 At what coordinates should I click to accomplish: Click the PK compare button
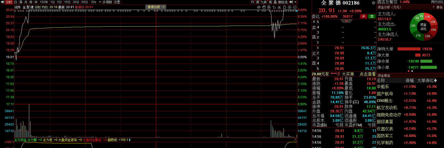pyautogui.click(x=253, y=2)
